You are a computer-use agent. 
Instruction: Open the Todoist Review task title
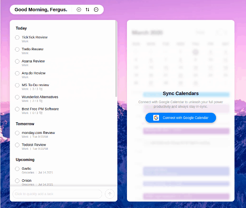tap(34, 145)
